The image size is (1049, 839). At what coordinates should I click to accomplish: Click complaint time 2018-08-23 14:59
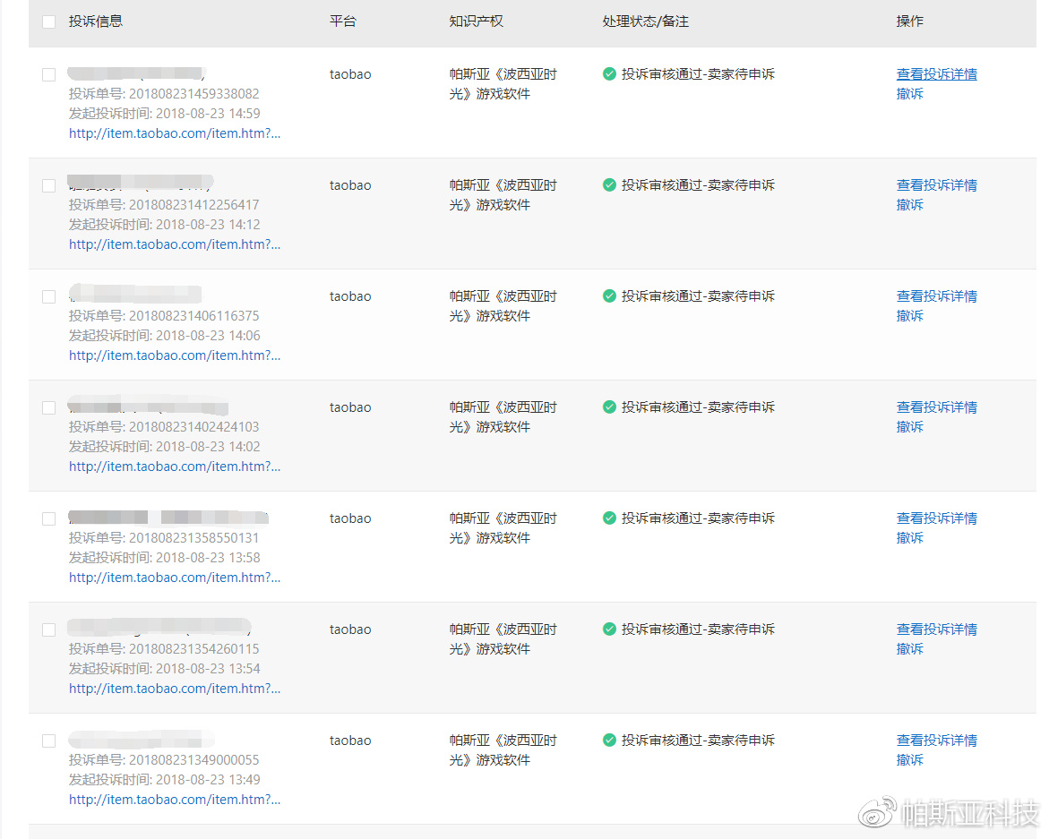[208, 114]
